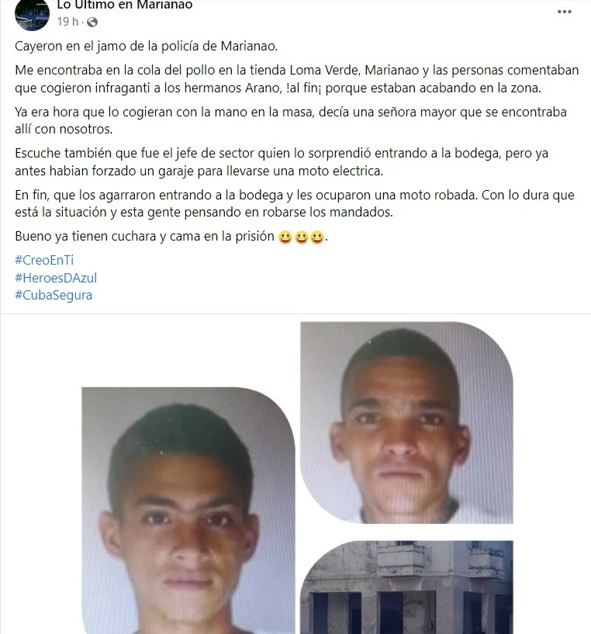This screenshot has width=591, height=634.
Task: Click the paragraph about the jefe de sector
Action: 282,161
